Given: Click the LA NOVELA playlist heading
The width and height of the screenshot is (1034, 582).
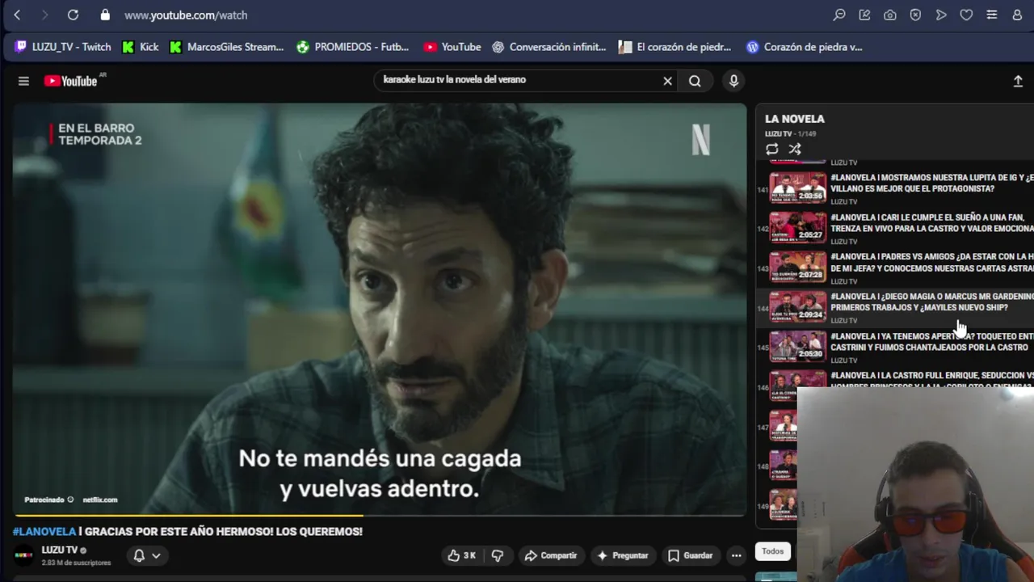Looking at the screenshot, I should [x=795, y=119].
